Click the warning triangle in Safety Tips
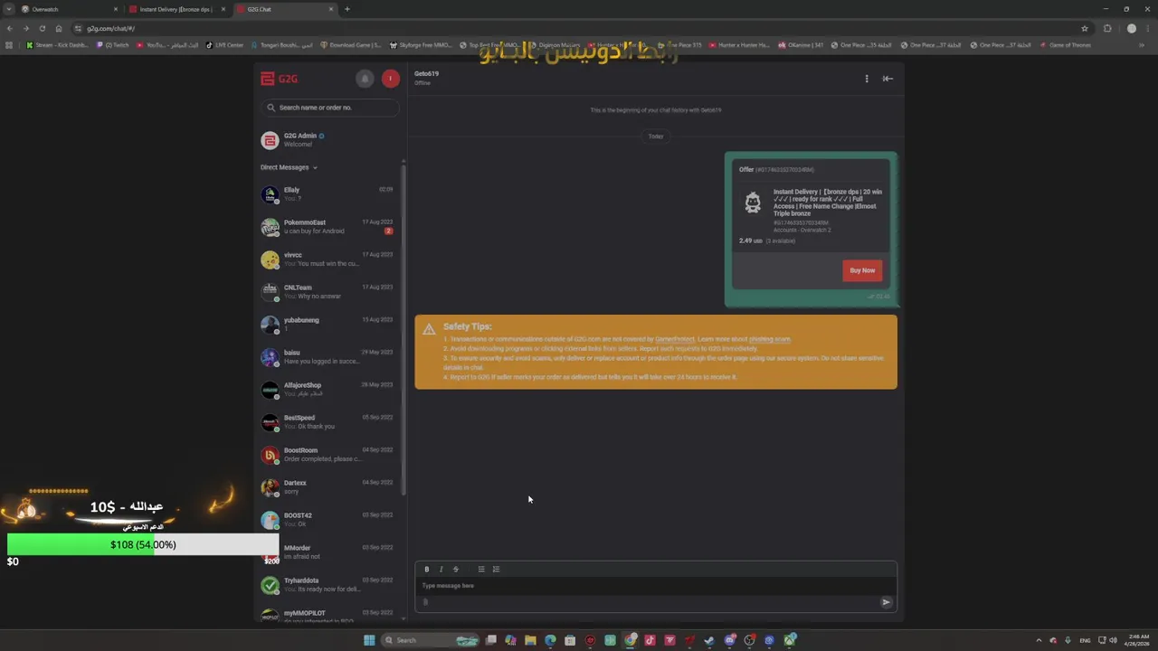This screenshot has height=651, width=1158. 429,328
